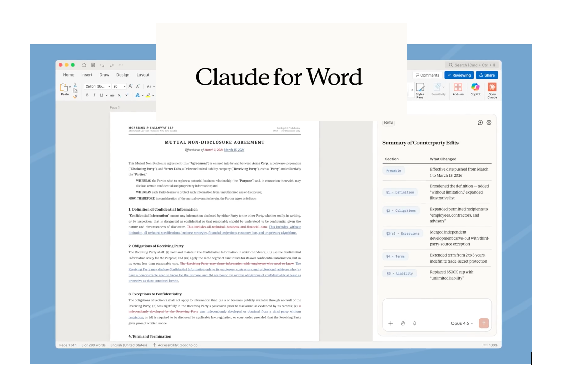
Task: Switch to the Insert ribbon tab
Action: click(87, 75)
